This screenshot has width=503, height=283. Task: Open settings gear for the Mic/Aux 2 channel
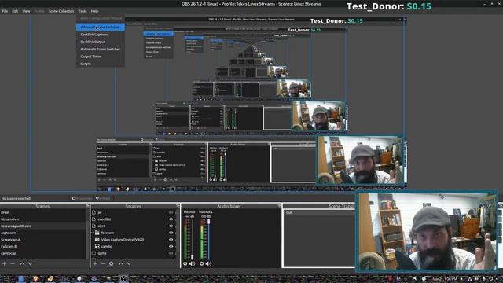202,264
